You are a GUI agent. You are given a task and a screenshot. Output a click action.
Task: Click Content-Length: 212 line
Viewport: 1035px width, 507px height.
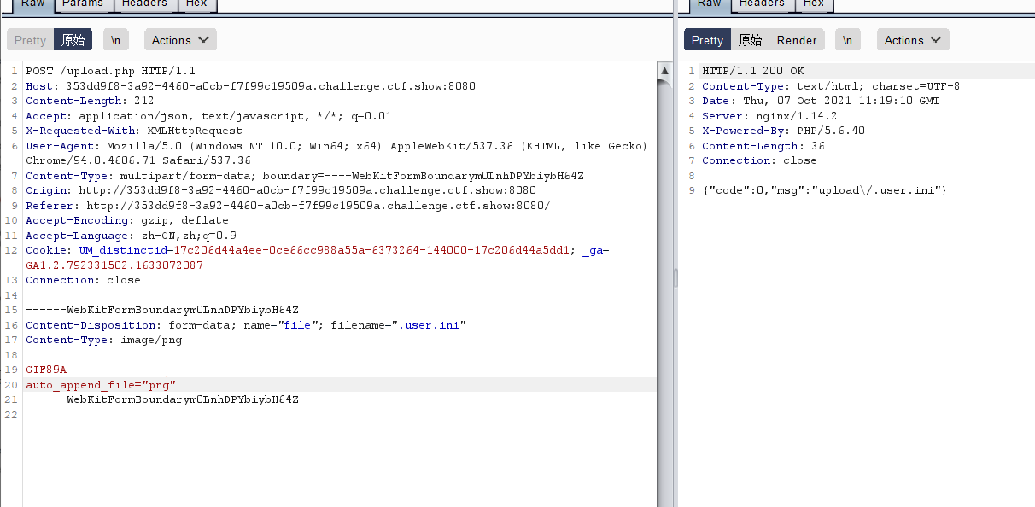90,101
